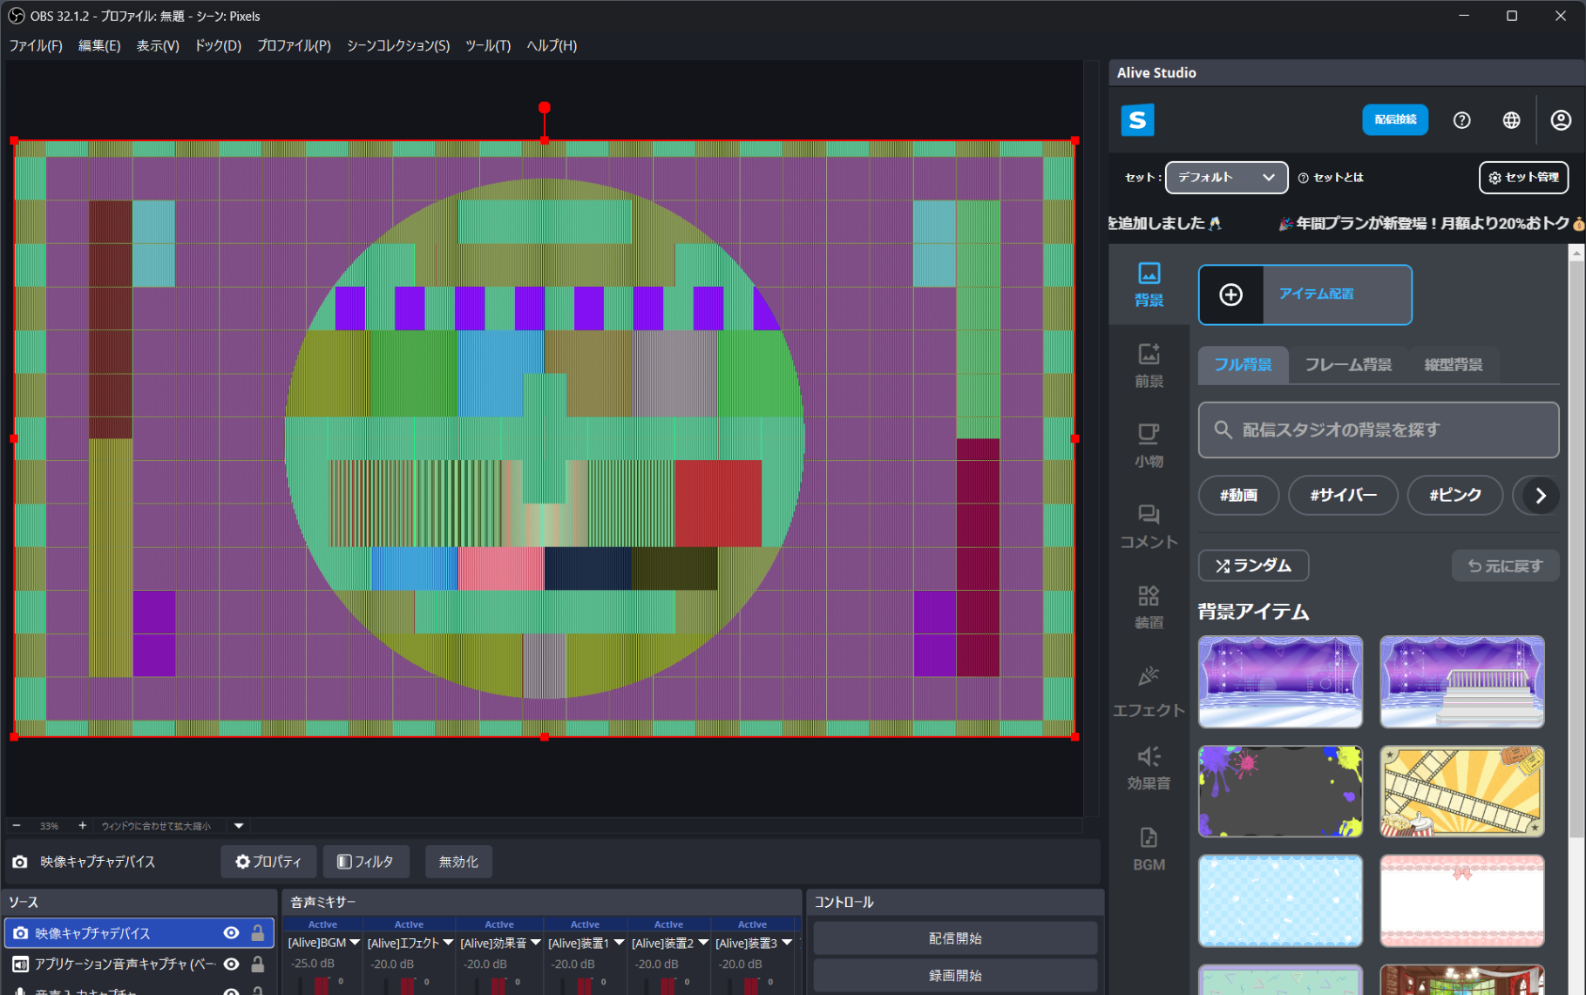1586x995 pixels.
Task: Expand the [Alive]装置1 mixer dropdown
Action: pos(619,943)
